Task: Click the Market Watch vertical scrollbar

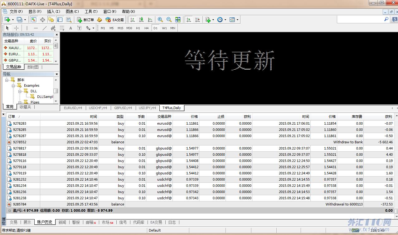Action: [56, 51]
